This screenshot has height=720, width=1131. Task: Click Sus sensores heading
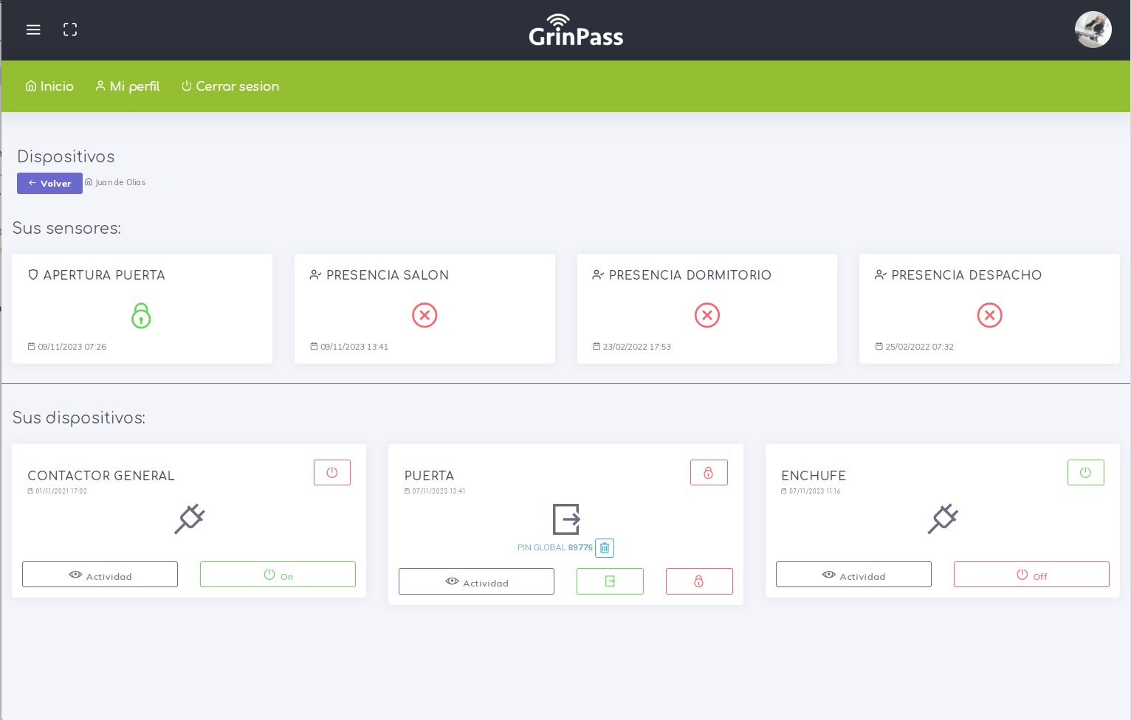tap(66, 228)
